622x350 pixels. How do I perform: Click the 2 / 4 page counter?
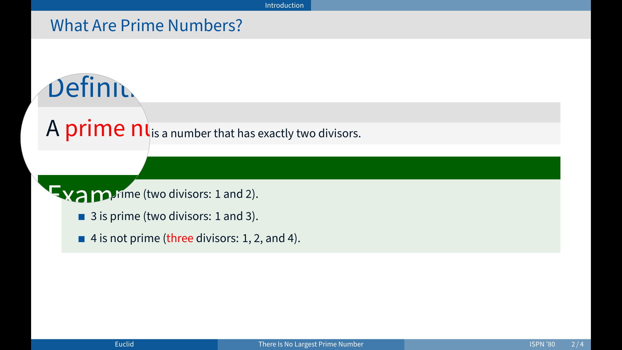pyautogui.click(x=577, y=344)
